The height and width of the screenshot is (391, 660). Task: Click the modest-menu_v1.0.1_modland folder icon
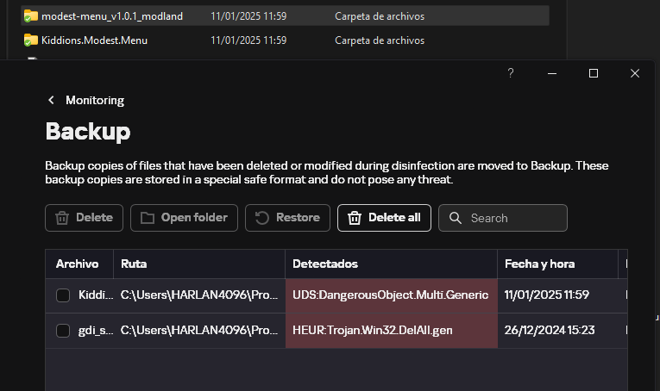(x=31, y=16)
